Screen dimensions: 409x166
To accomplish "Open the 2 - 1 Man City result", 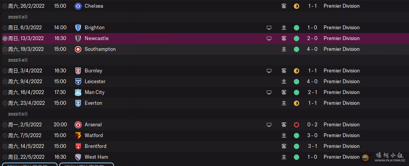I will pos(312,92).
